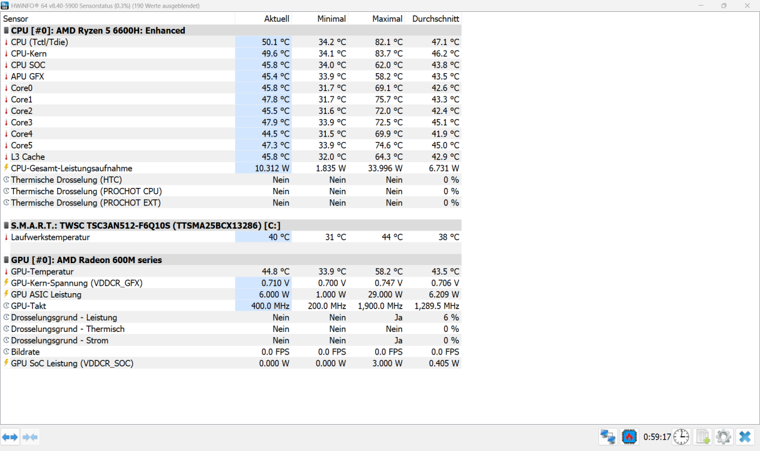The height and width of the screenshot is (451, 760).
Task: Click the clock face icon beside the uptime
Action: (681, 437)
